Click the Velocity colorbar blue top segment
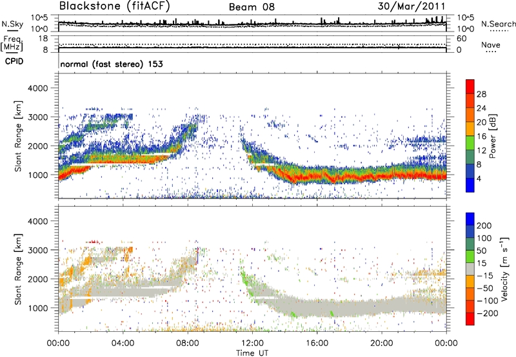The image size is (516, 357). pos(470,219)
